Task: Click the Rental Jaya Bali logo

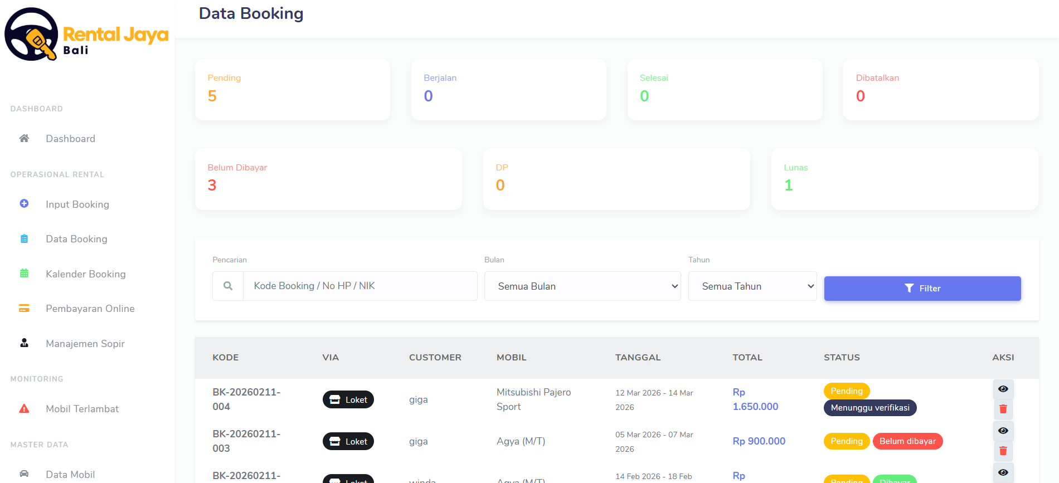Action: pyautogui.click(x=86, y=35)
